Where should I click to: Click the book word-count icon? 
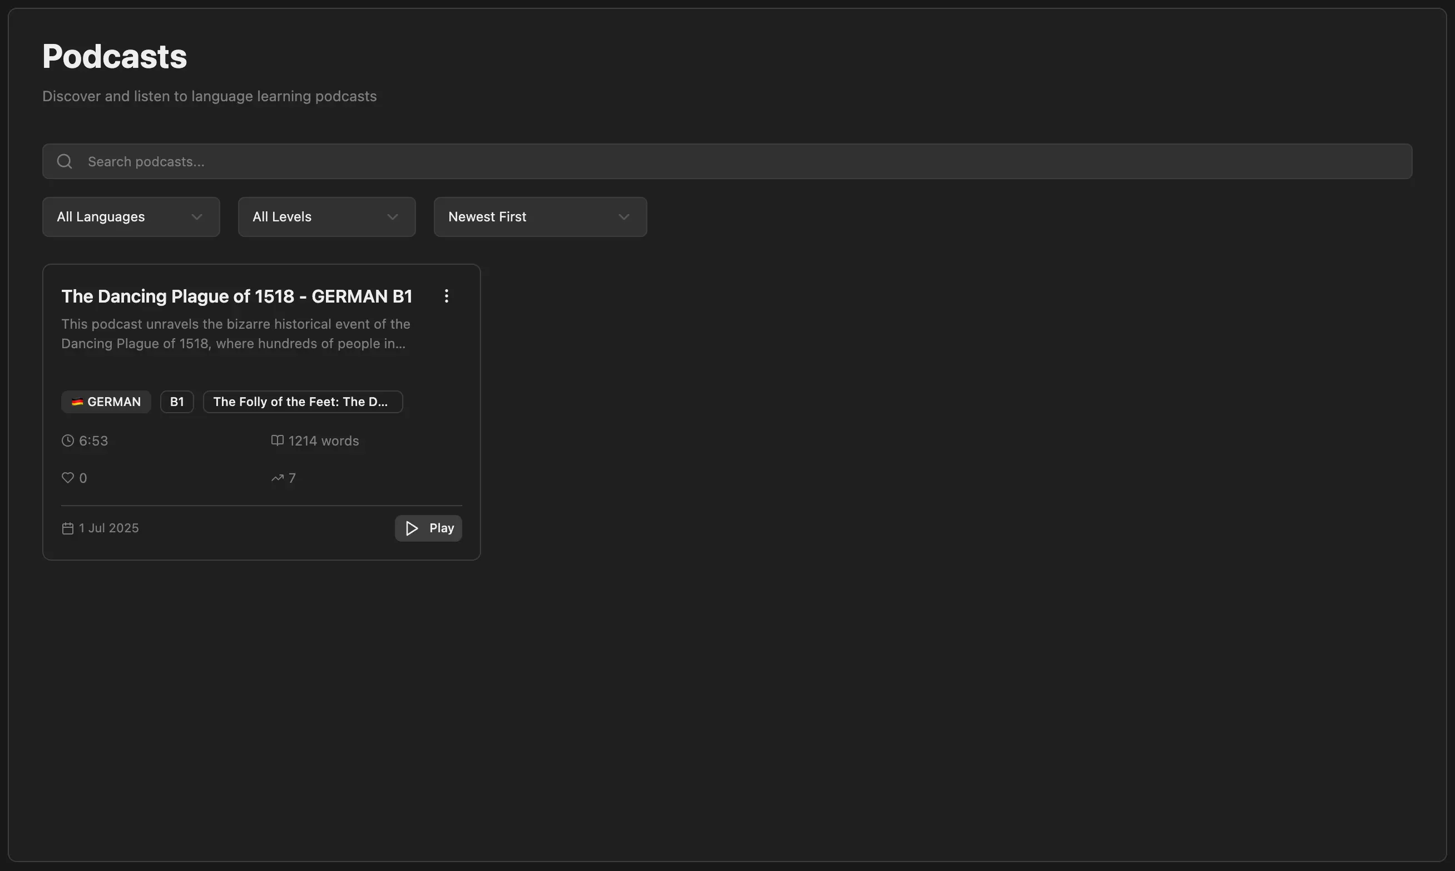tap(277, 440)
